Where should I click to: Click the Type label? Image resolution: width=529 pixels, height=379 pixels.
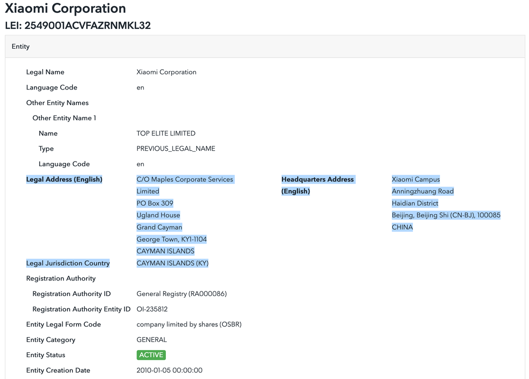[x=46, y=149]
